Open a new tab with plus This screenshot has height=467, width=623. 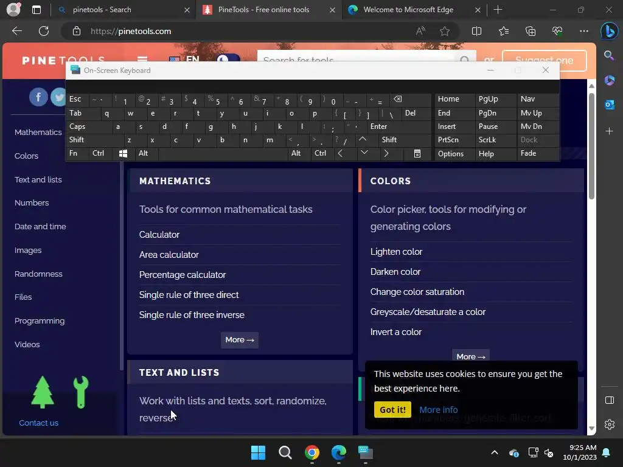(498, 10)
